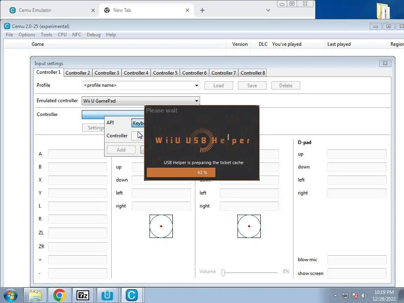Select the Controller 7 tab
The height and width of the screenshot is (303, 404).
pyautogui.click(x=224, y=73)
